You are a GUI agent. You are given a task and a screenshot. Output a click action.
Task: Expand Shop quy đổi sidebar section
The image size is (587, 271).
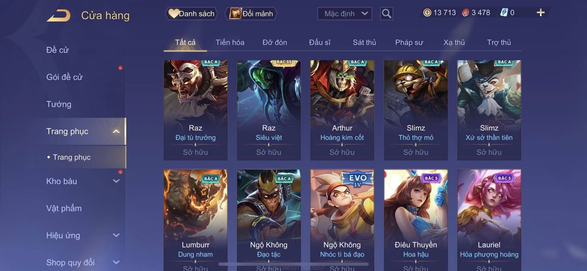(116, 262)
